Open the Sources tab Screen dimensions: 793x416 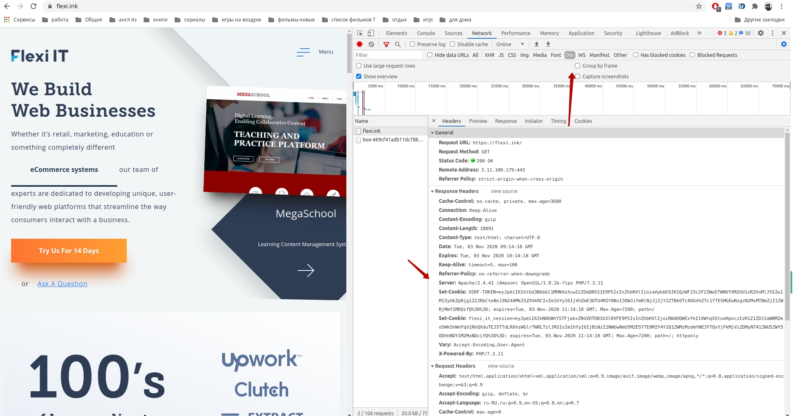pyautogui.click(x=453, y=33)
